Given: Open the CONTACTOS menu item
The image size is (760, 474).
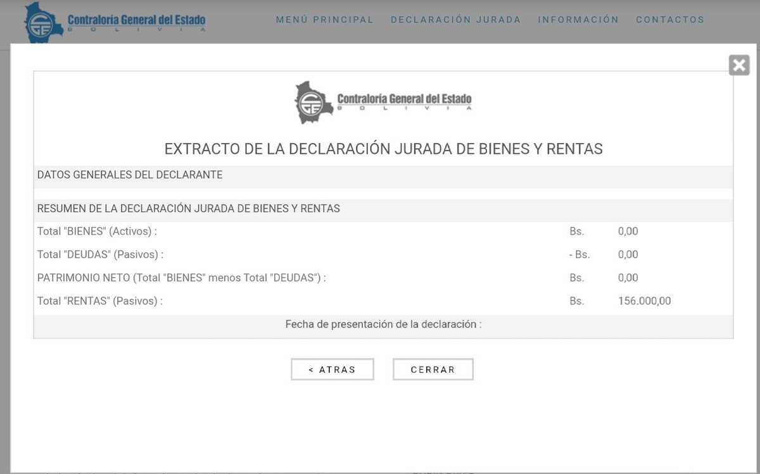Looking at the screenshot, I should tap(670, 20).
